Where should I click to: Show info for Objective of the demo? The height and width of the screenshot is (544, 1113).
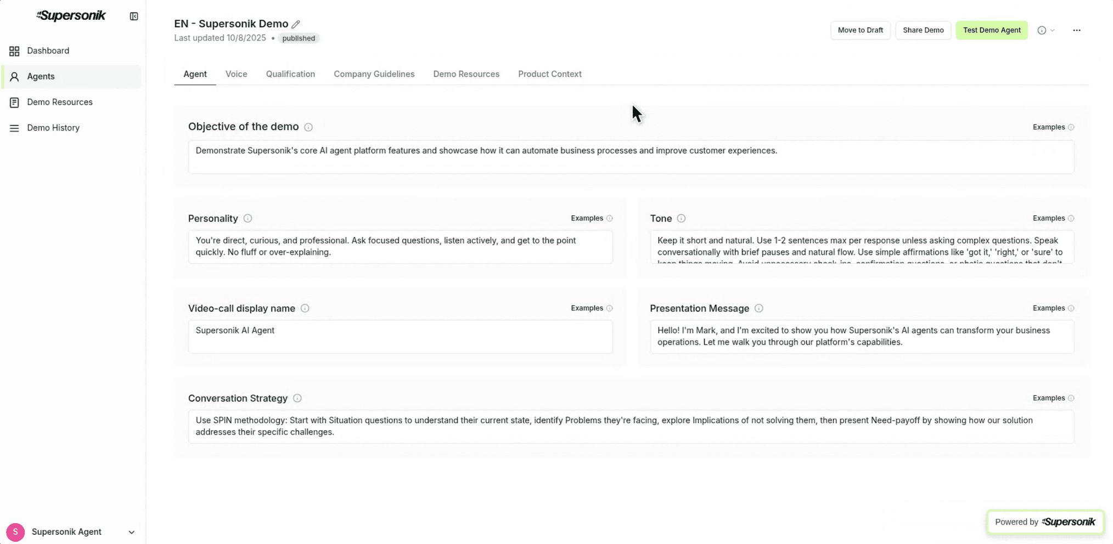pos(308,127)
